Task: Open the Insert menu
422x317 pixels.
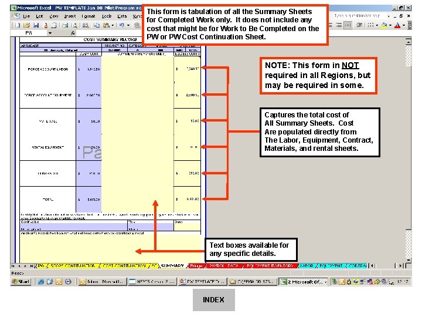Action: click(70, 16)
